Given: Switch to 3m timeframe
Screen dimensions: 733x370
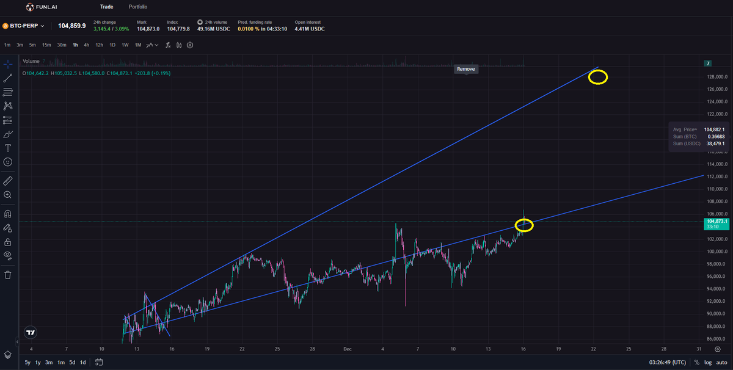Looking at the screenshot, I should point(20,45).
